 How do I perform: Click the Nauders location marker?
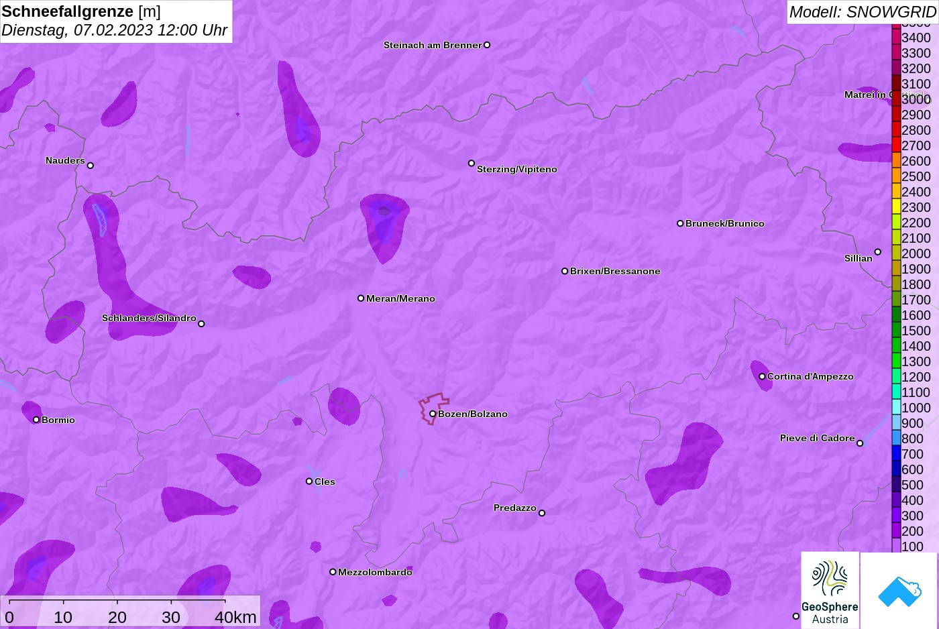click(x=91, y=165)
